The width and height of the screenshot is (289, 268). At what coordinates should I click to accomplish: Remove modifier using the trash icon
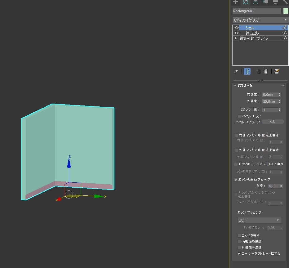[266, 71]
